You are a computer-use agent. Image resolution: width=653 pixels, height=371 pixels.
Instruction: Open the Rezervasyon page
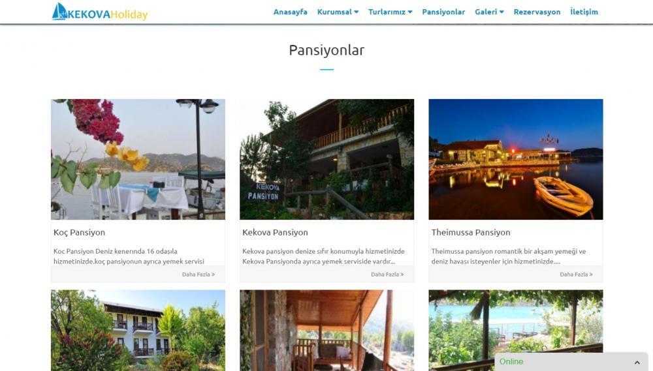[x=537, y=12]
